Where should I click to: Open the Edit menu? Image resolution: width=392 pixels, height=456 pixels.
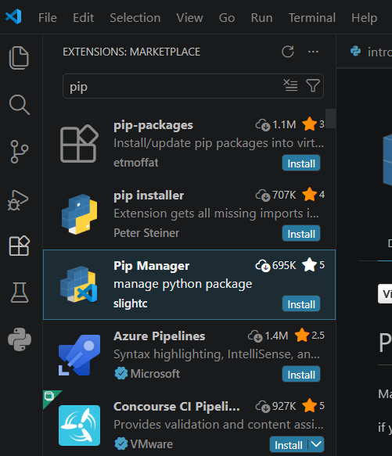[x=83, y=18]
